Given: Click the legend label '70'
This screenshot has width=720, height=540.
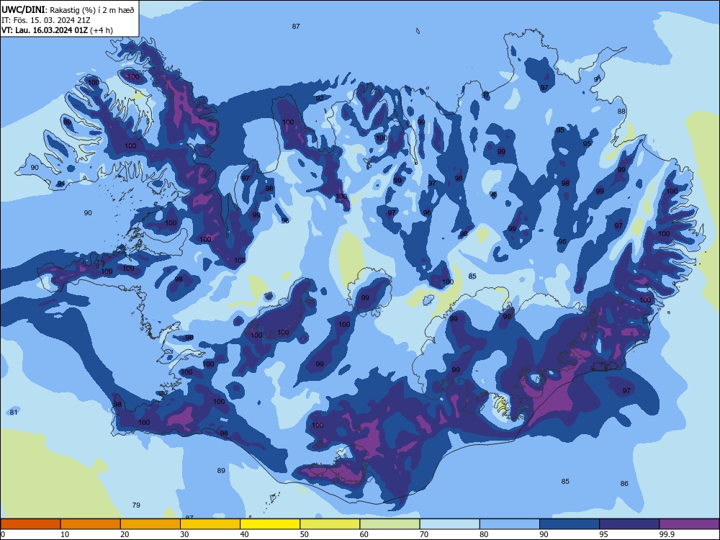Looking at the screenshot, I should (424, 534).
